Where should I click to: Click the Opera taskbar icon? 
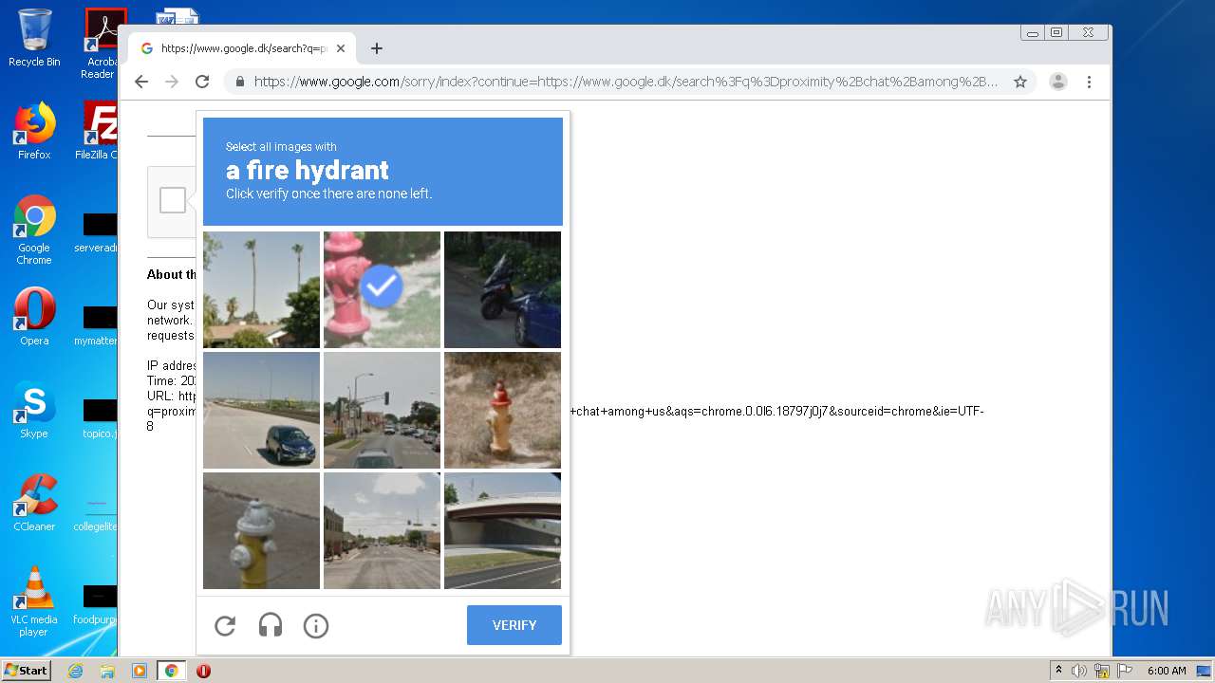pyautogui.click(x=203, y=671)
